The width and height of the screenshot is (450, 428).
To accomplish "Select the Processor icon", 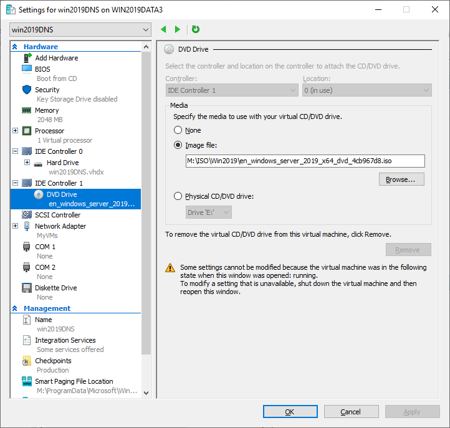I will pyautogui.click(x=27, y=131).
